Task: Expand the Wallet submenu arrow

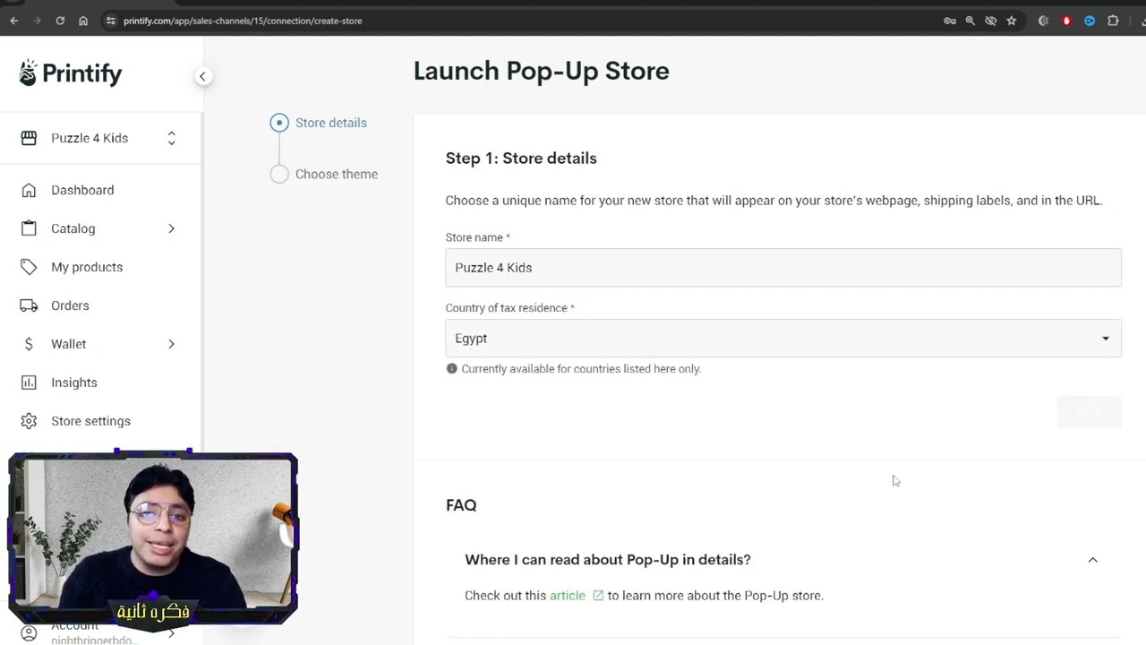Action: tap(171, 344)
